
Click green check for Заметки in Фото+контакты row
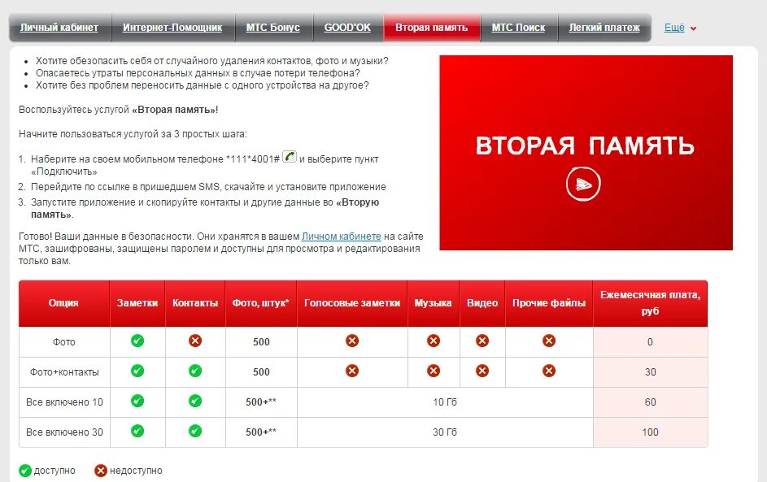(x=137, y=371)
